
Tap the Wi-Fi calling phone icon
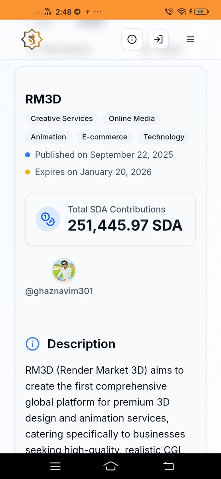tap(169, 12)
